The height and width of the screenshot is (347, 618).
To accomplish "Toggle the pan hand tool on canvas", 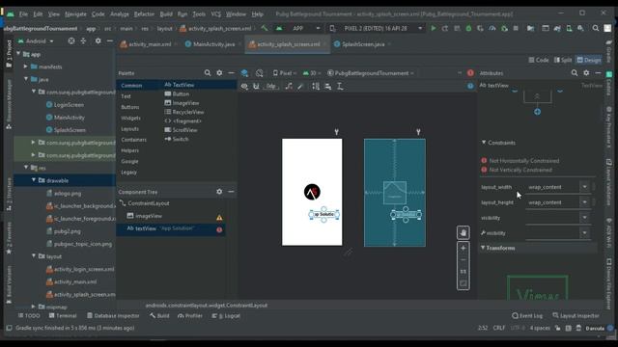I will [463, 232].
